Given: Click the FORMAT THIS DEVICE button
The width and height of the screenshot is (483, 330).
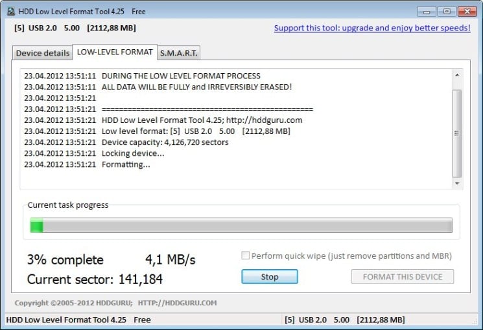Looking at the screenshot, I should coord(403,276).
